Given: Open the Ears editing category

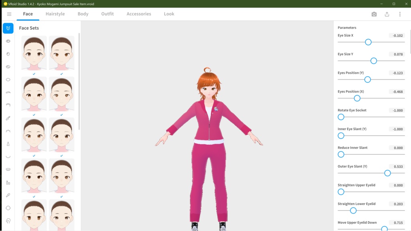Looking at the screenshot, I should click(8, 221).
